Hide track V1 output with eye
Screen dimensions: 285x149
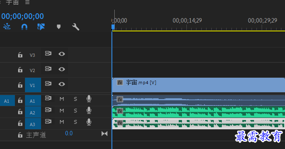tap(62, 84)
